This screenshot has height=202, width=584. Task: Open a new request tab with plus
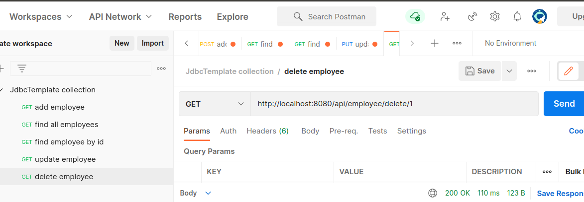[434, 44]
